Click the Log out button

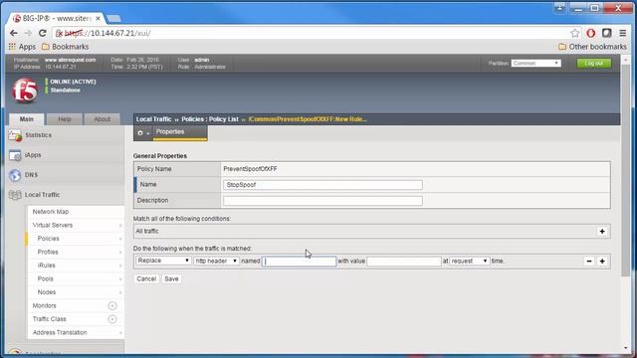(x=594, y=64)
